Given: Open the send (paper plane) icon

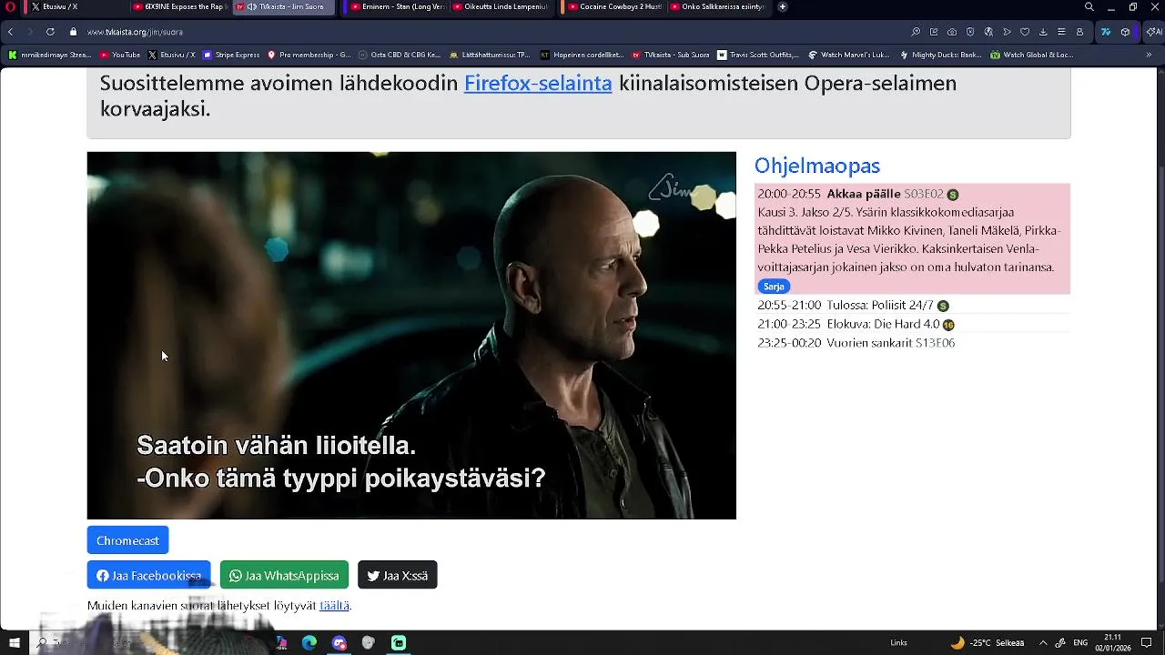Looking at the screenshot, I should (x=1007, y=32).
